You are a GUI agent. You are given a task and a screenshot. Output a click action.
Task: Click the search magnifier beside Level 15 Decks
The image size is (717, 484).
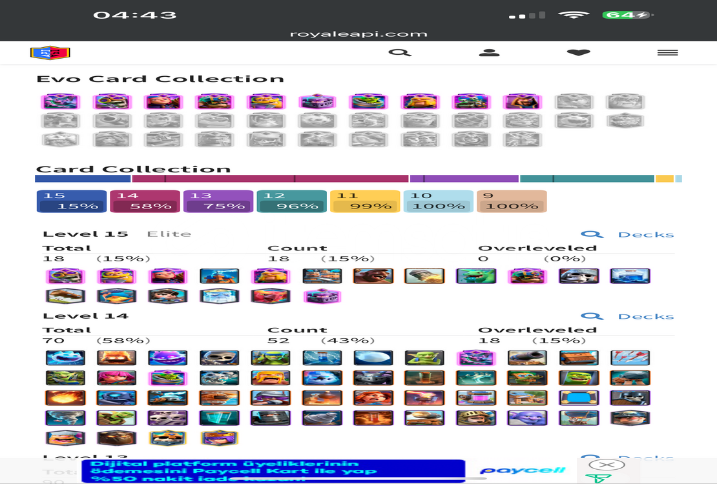592,234
